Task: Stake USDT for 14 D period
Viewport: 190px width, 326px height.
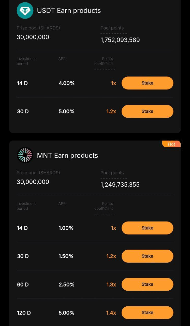Action: tap(147, 83)
